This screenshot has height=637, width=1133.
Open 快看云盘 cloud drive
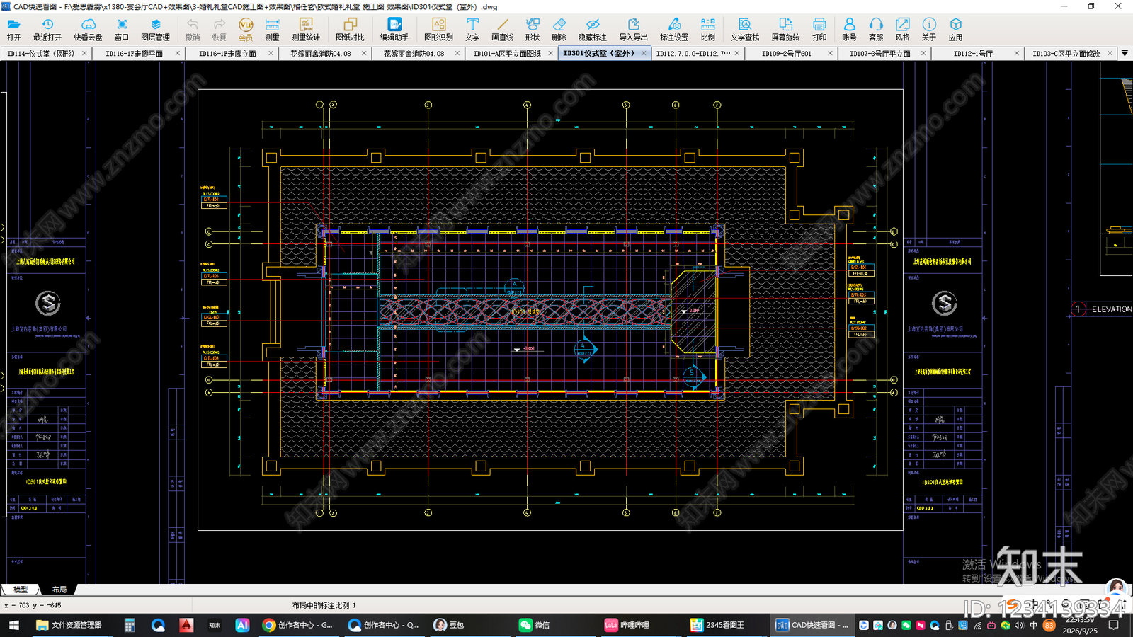tap(88, 29)
